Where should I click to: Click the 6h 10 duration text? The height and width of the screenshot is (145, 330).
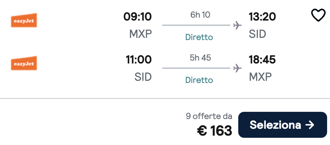coord(200,15)
